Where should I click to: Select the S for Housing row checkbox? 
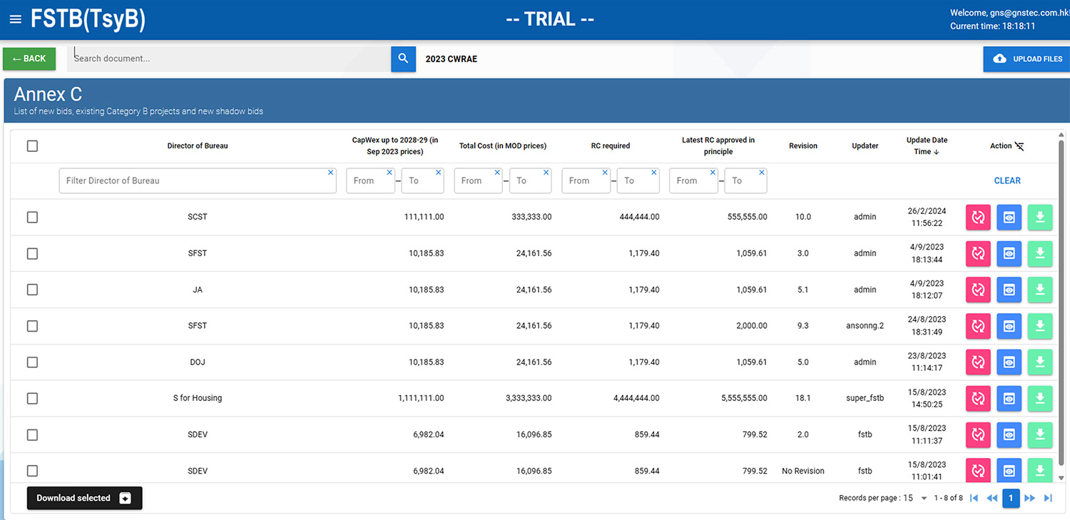(32, 398)
